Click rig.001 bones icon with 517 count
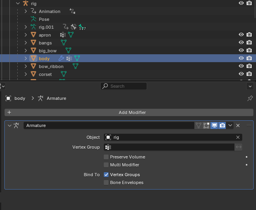This screenshot has height=210, width=256. (82, 27)
